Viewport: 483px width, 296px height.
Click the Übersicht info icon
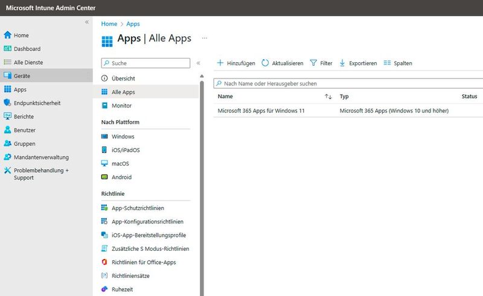tap(104, 79)
